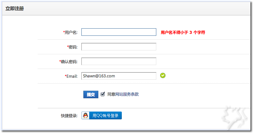Focus the 密码 input field
This screenshot has height=133, width=253.
point(119,47)
